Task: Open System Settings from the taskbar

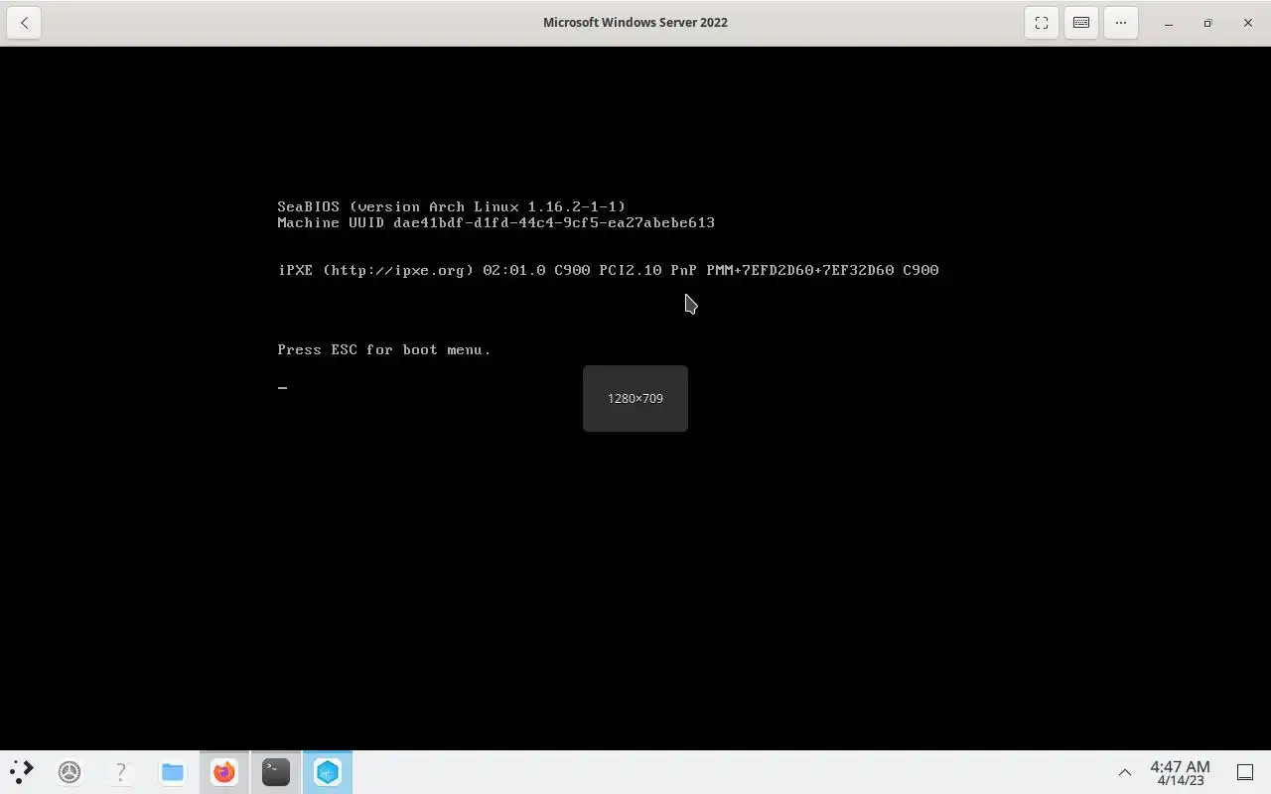Action: point(70,772)
